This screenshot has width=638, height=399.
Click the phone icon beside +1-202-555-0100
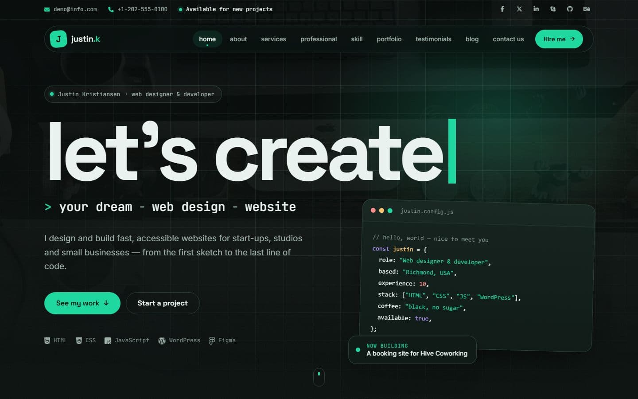pyautogui.click(x=111, y=9)
